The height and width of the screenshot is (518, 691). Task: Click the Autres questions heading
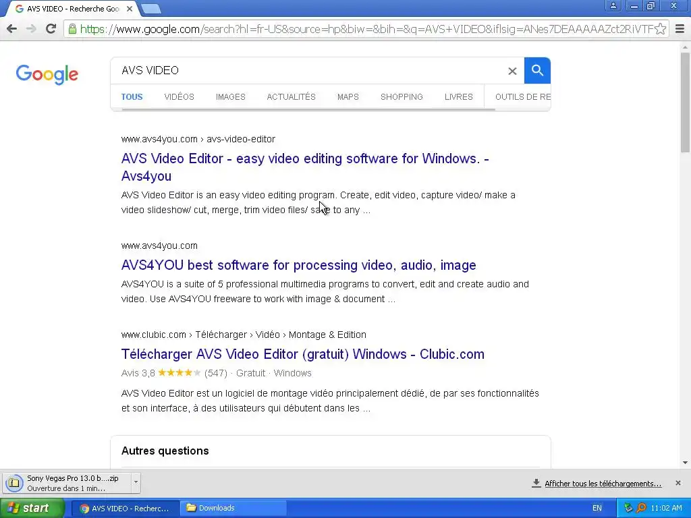pyautogui.click(x=165, y=451)
